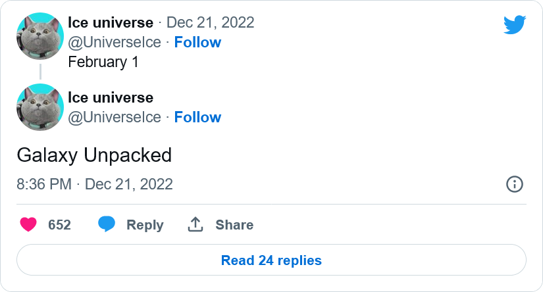Viewport: 543px width, 292px height.
Task: Open the Dec 21, 2022 date in the header
Action: click(x=210, y=23)
